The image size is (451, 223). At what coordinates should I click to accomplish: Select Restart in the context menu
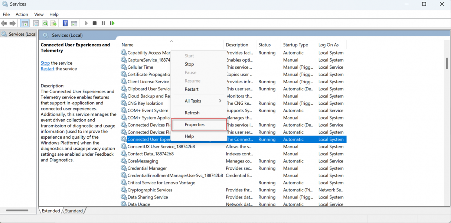click(192, 89)
